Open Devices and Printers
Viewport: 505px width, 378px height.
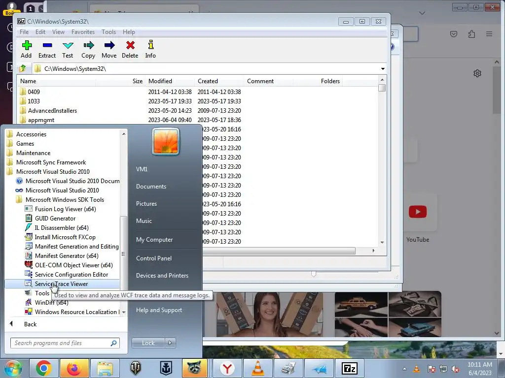click(162, 276)
